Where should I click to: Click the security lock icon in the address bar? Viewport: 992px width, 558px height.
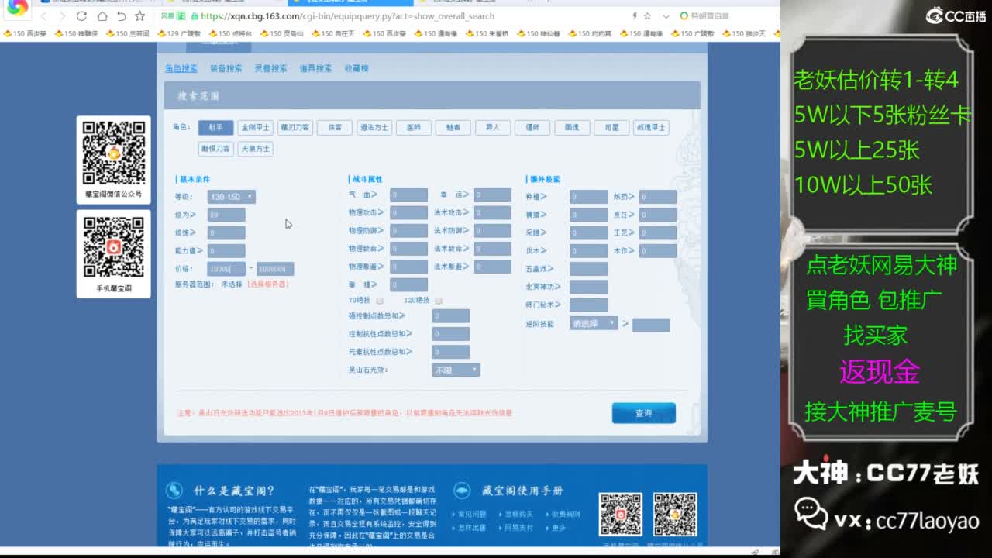point(198,15)
